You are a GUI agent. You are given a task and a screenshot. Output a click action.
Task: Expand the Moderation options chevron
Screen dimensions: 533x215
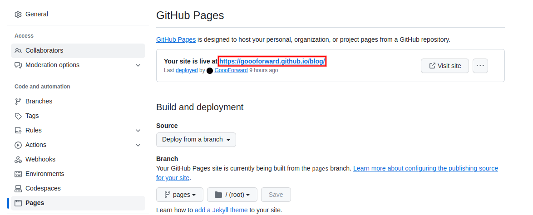(x=138, y=65)
